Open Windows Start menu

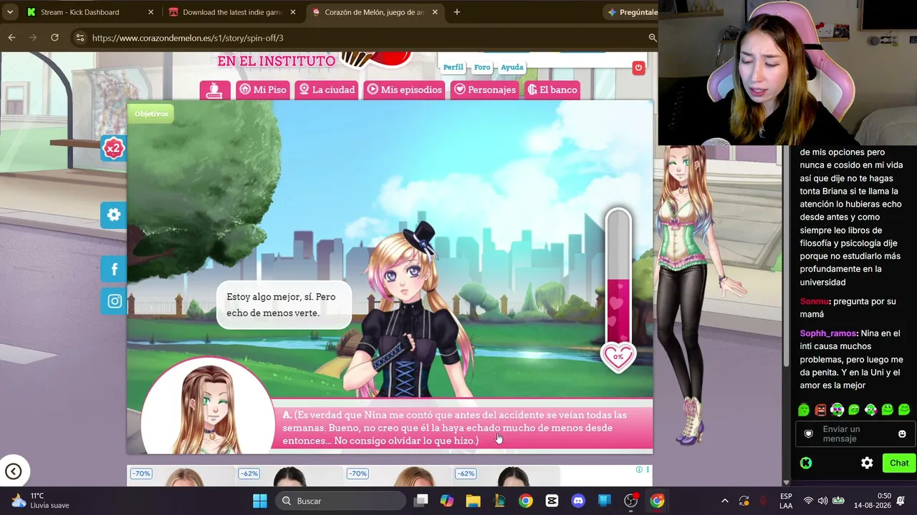point(260,501)
